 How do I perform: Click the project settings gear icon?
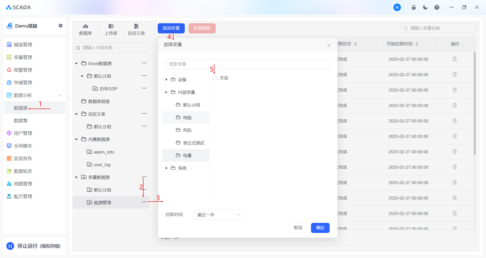tap(60, 26)
